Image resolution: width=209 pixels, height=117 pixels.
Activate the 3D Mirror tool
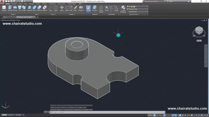(81, 8)
